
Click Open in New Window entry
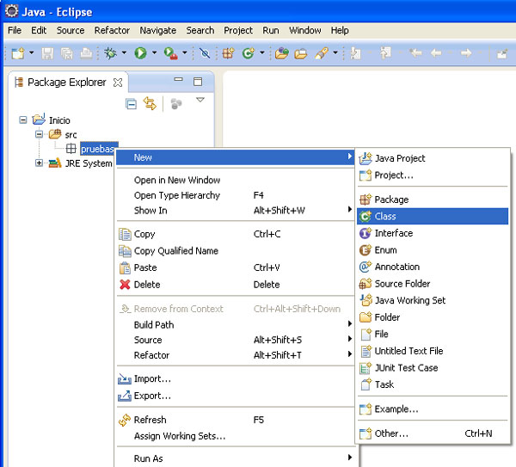click(x=236, y=180)
